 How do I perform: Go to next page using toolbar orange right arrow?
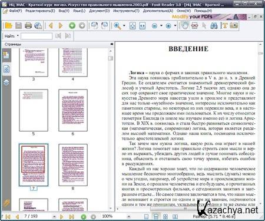(x=61, y=25)
